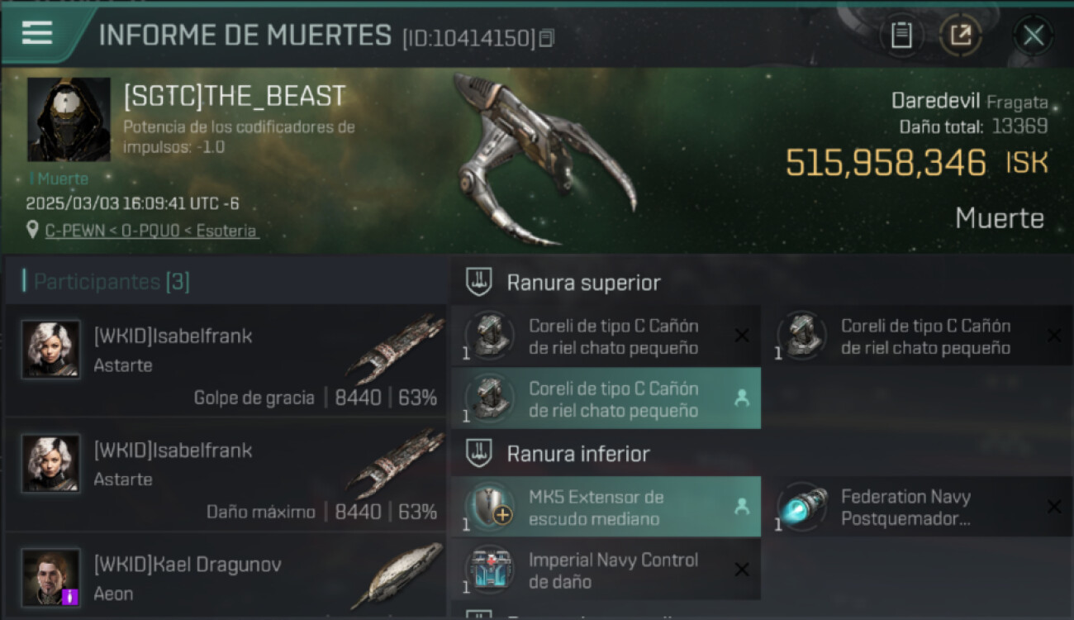Toggle X mark on top-right Coreli cannon
This screenshot has height=620, width=1074.
point(1054,336)
